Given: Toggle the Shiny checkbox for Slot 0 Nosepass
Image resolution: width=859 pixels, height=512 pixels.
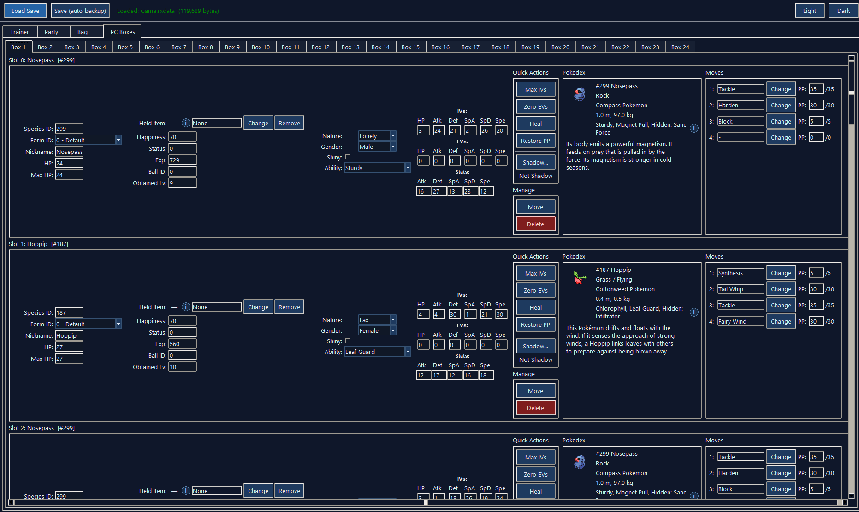Looking at the screenshot, I should [x=348, y=157].
